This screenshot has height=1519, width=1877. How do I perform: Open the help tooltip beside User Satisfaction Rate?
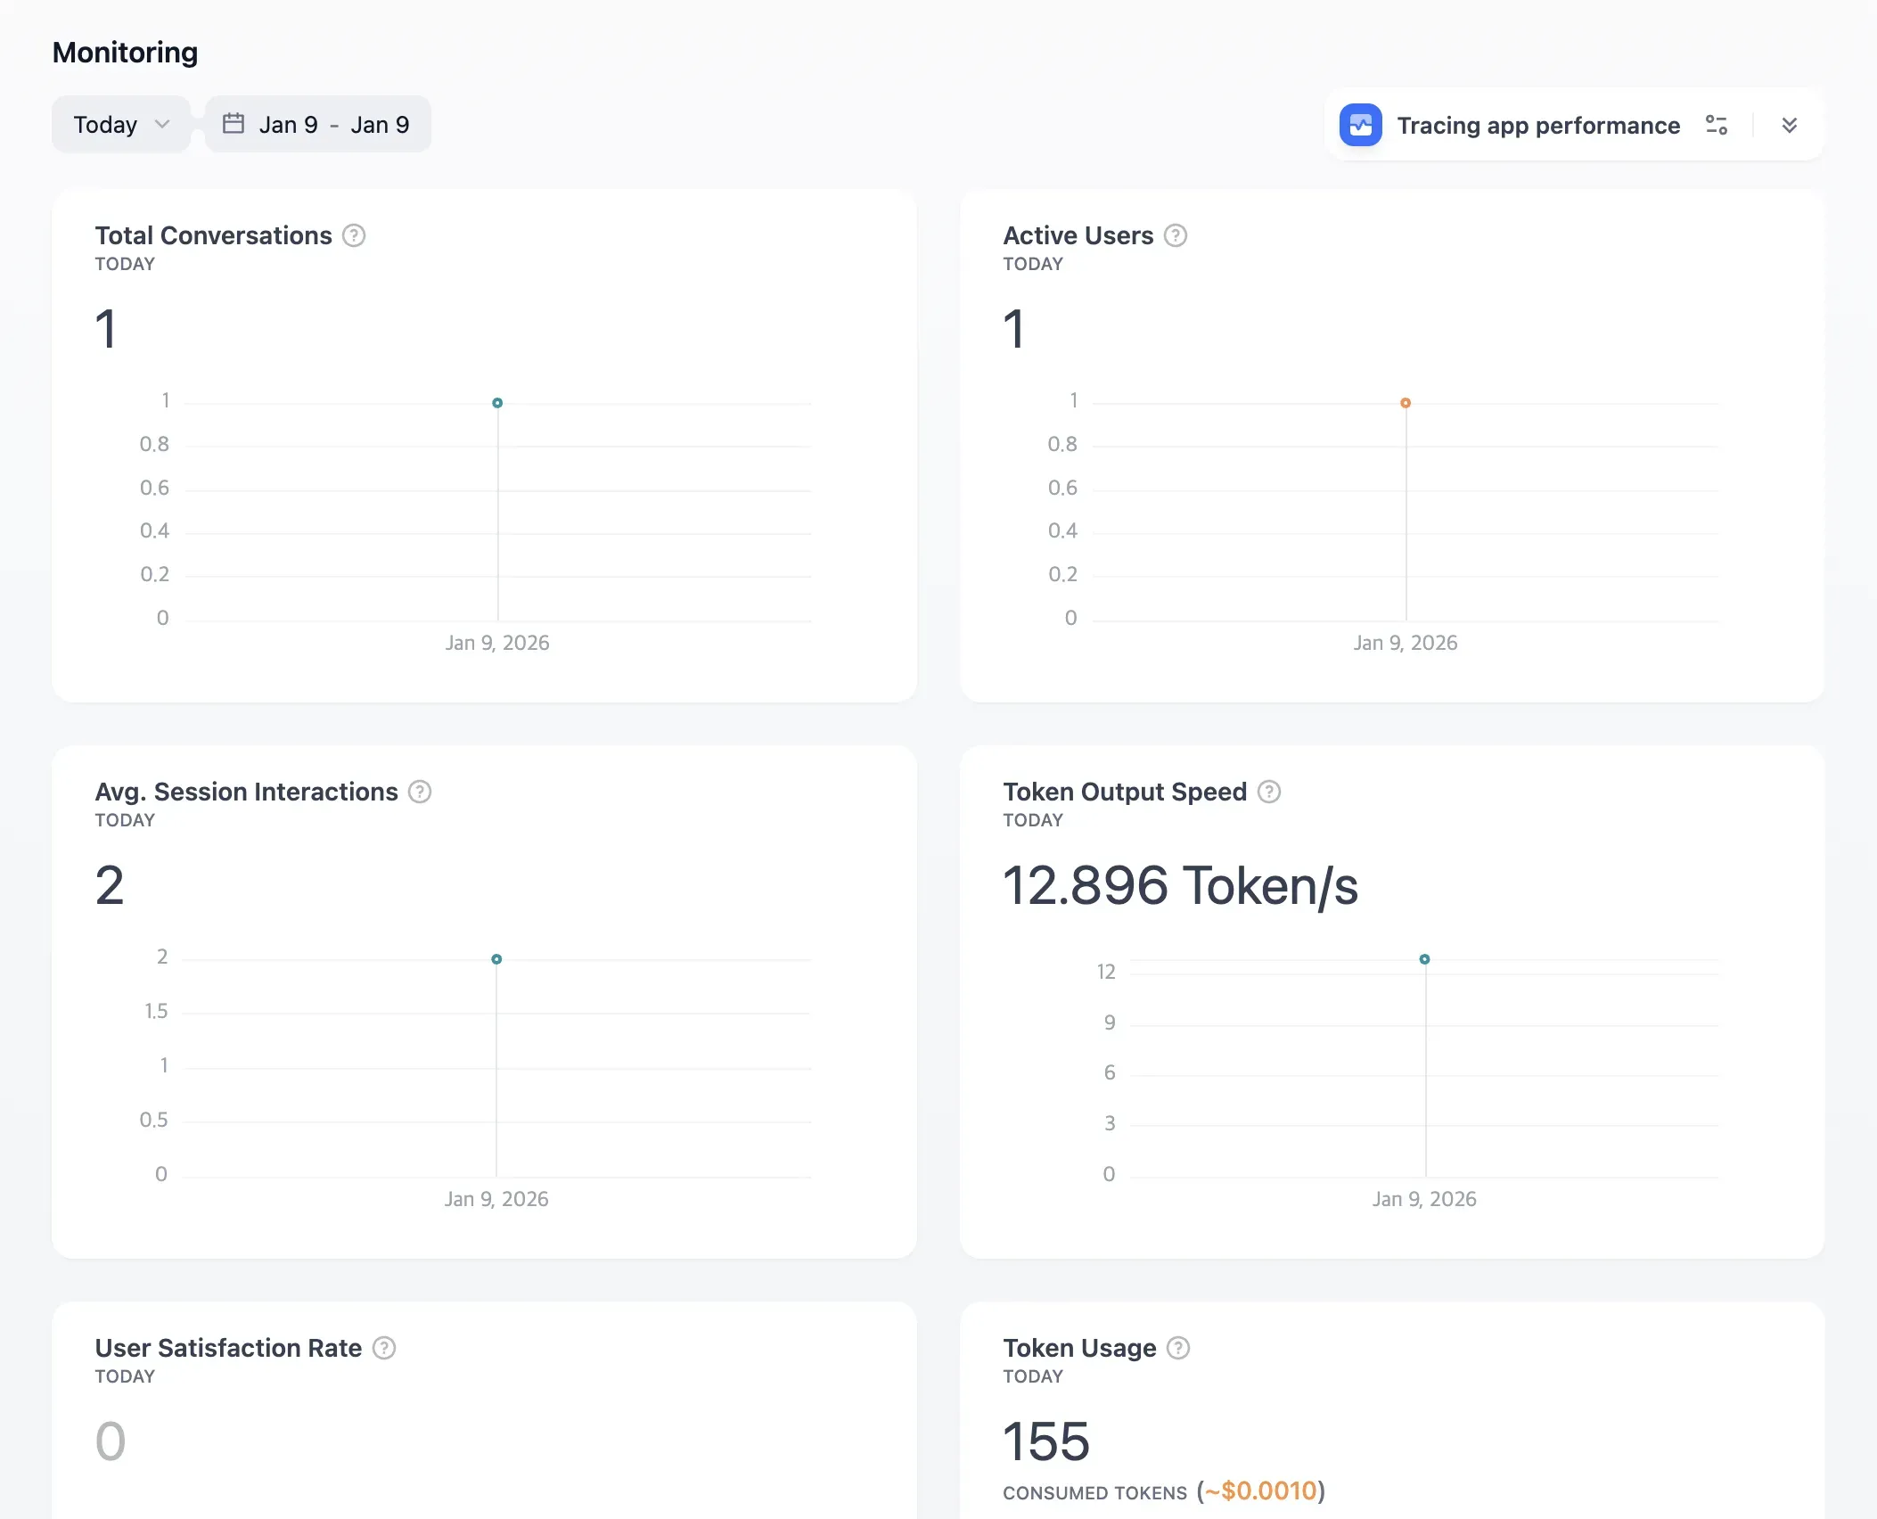384,1348
